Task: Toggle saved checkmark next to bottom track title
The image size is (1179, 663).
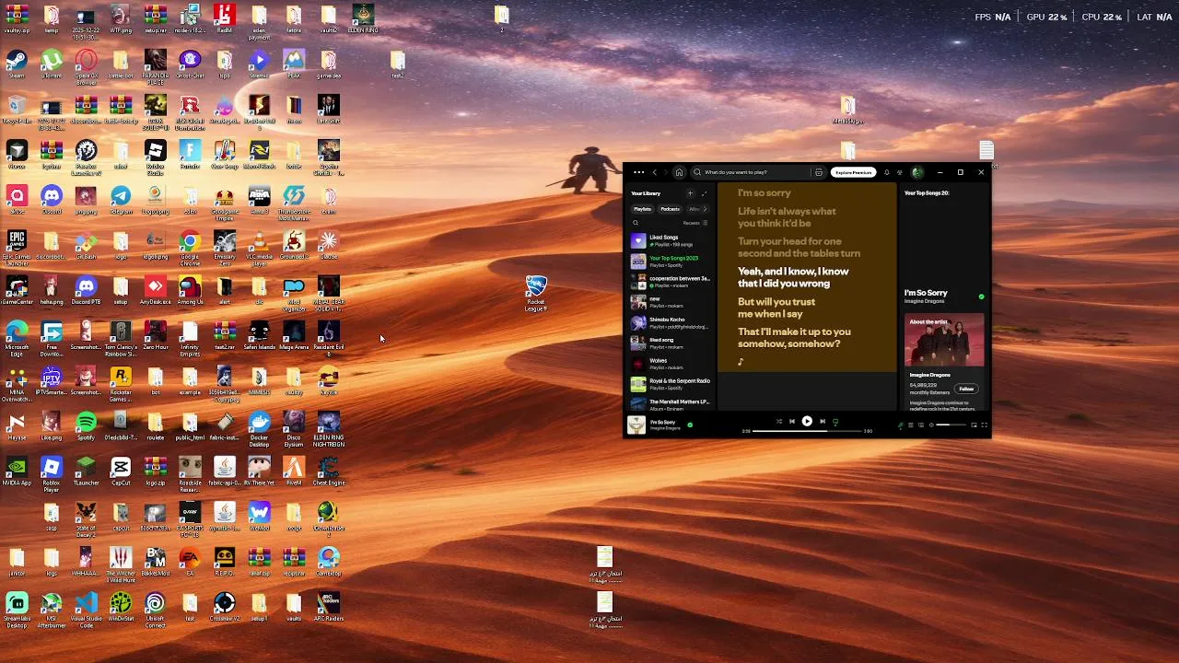Action: tap(690, 425)
